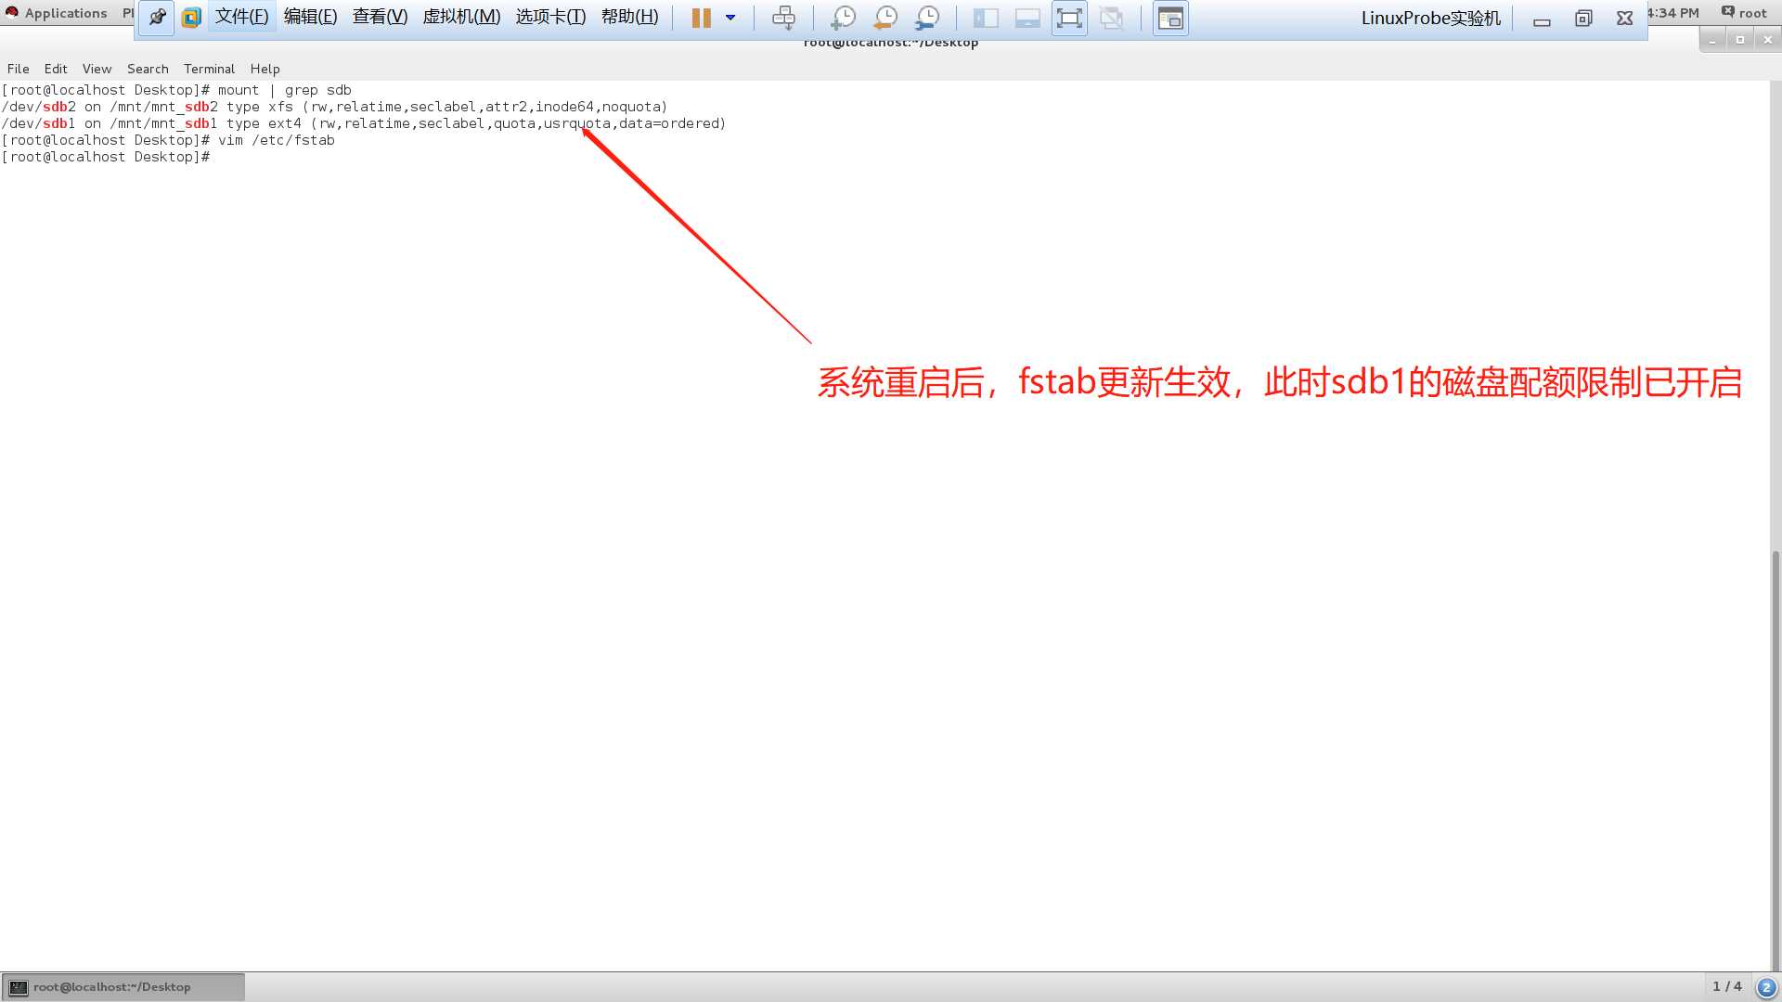Click the third clock icon in toolbar
The height and width of the screenshot is (1002, 1782).
(928, 17)
